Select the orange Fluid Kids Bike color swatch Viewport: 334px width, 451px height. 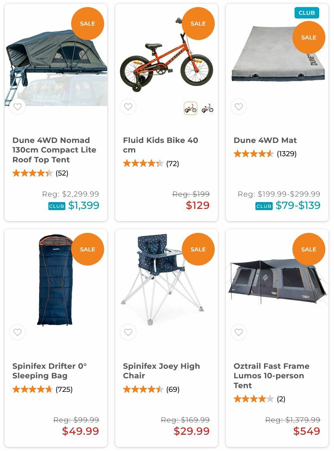[190, 108]
